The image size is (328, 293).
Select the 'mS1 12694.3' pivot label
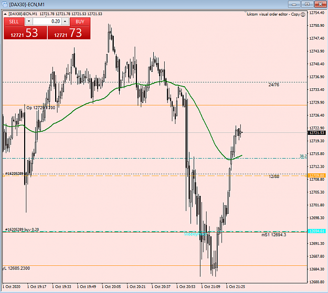273,235
